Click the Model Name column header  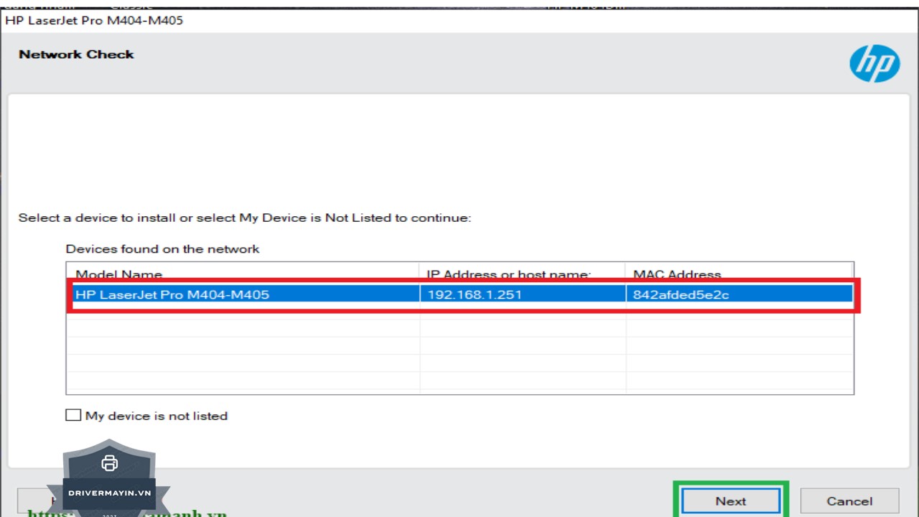pos(119,274)
